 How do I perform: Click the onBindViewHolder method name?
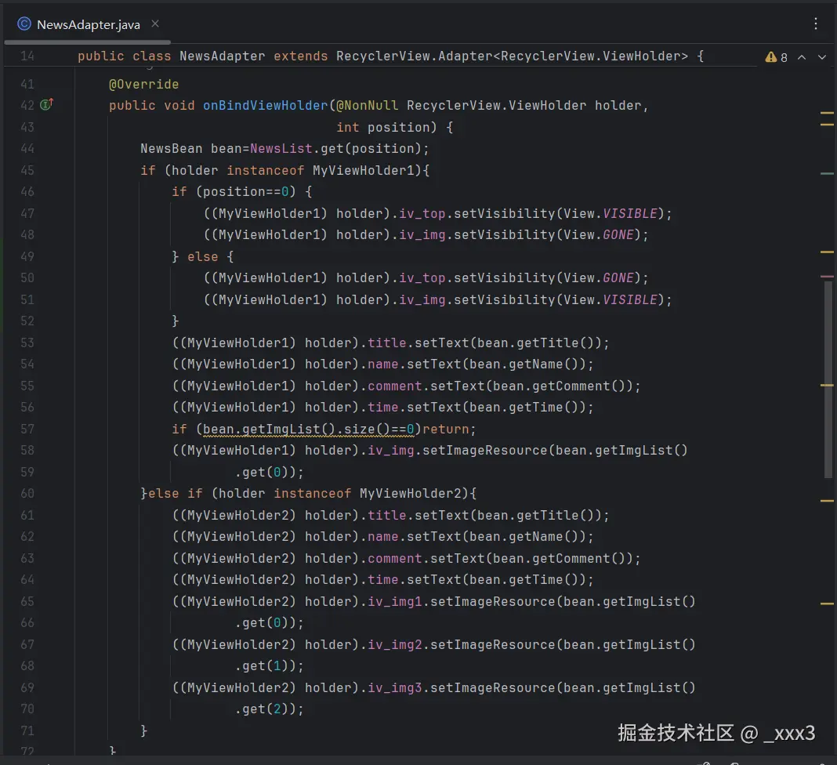click(x=266, y=106)
